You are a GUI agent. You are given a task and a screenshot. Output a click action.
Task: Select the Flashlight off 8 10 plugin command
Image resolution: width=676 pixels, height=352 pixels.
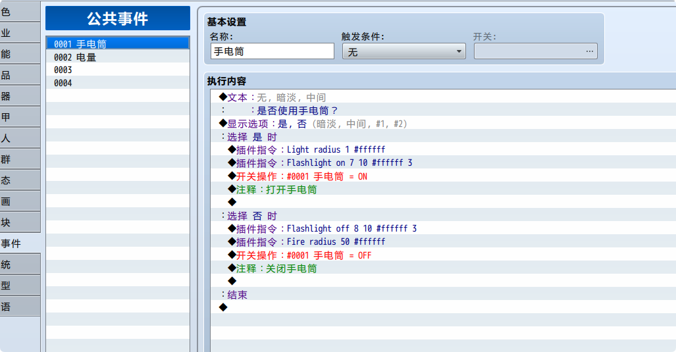[443, 229]
